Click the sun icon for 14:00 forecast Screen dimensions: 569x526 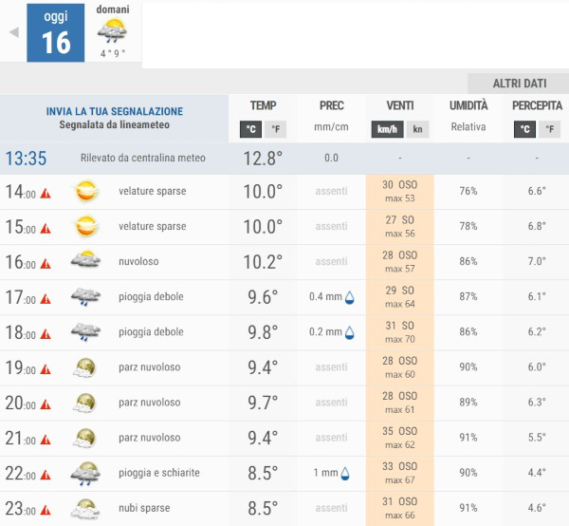(x=86, y=192)
